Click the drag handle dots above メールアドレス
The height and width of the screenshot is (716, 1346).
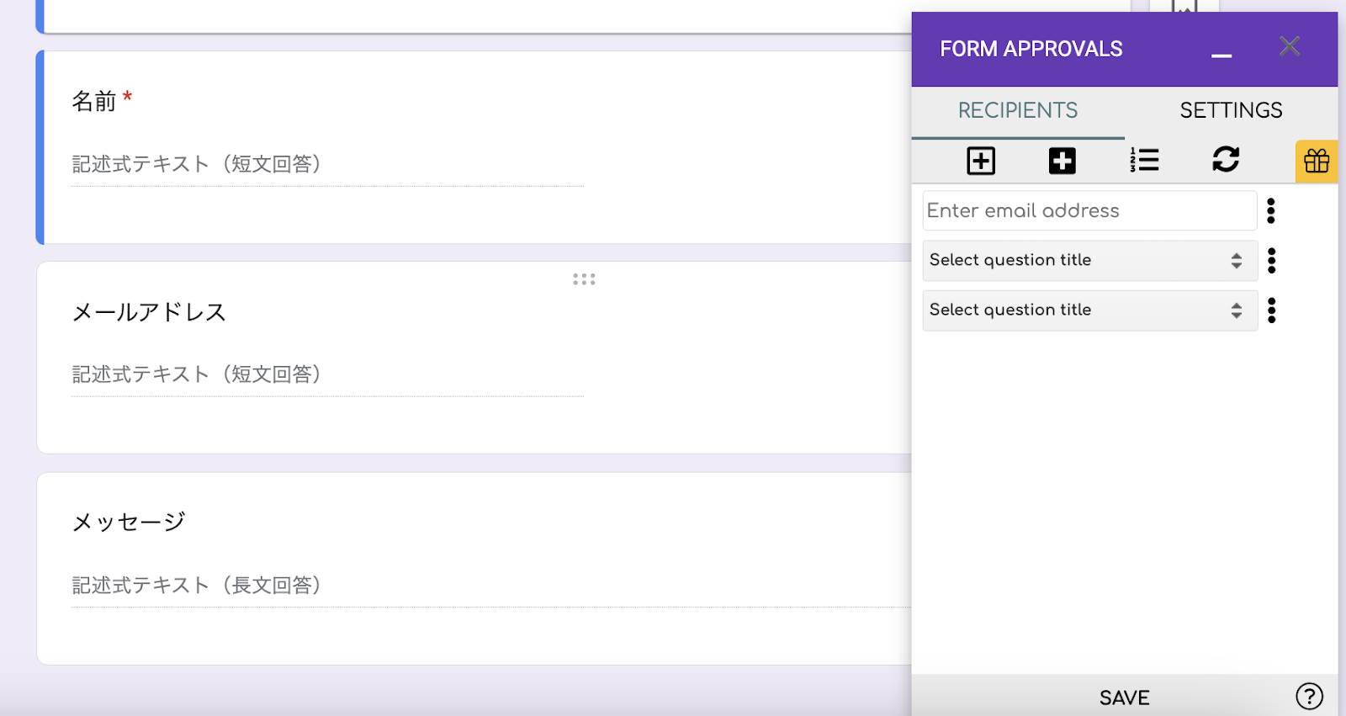pos(584,279)
